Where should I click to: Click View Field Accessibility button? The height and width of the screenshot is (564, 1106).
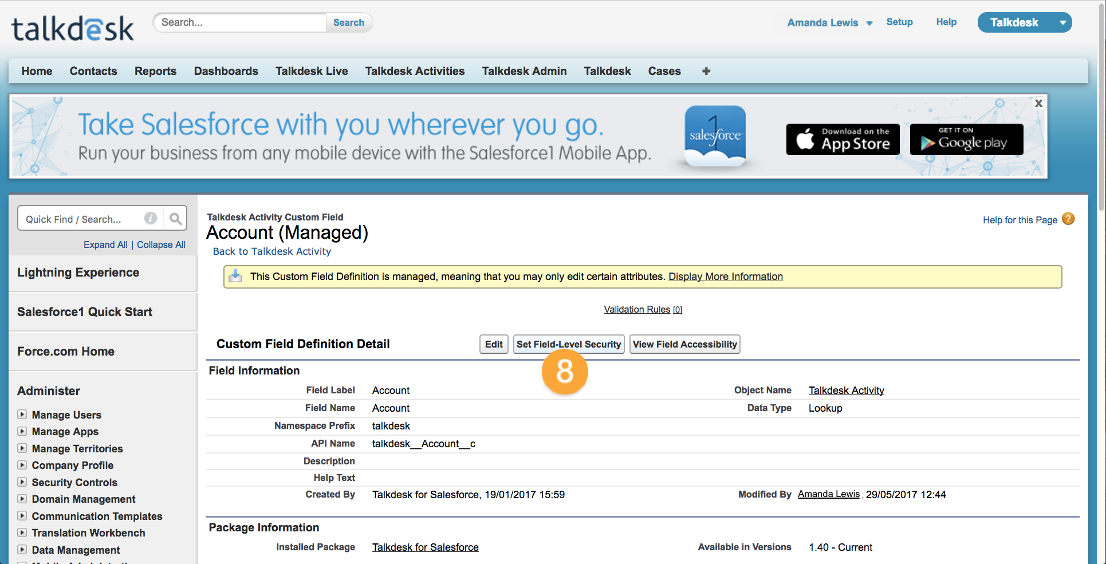pyautogui.click(x=684, y=344)
